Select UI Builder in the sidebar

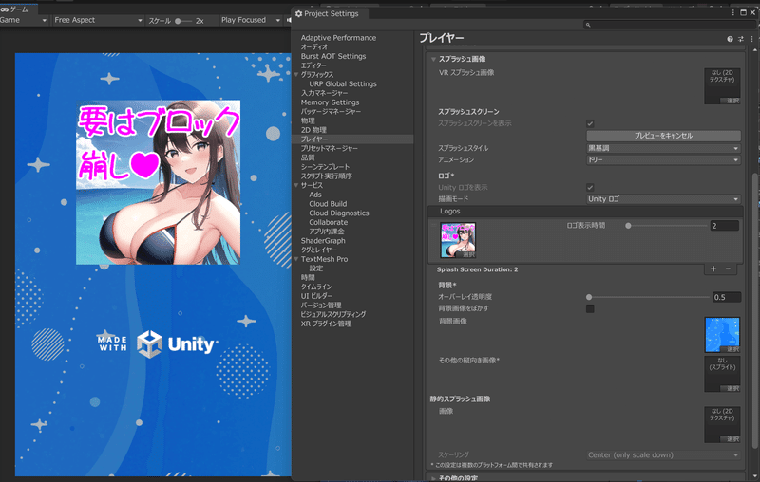pos(316,296)
